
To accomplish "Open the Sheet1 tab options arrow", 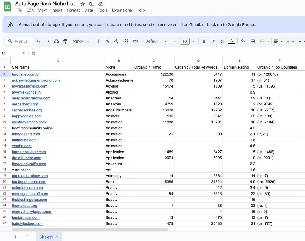I will pos(57,237).
